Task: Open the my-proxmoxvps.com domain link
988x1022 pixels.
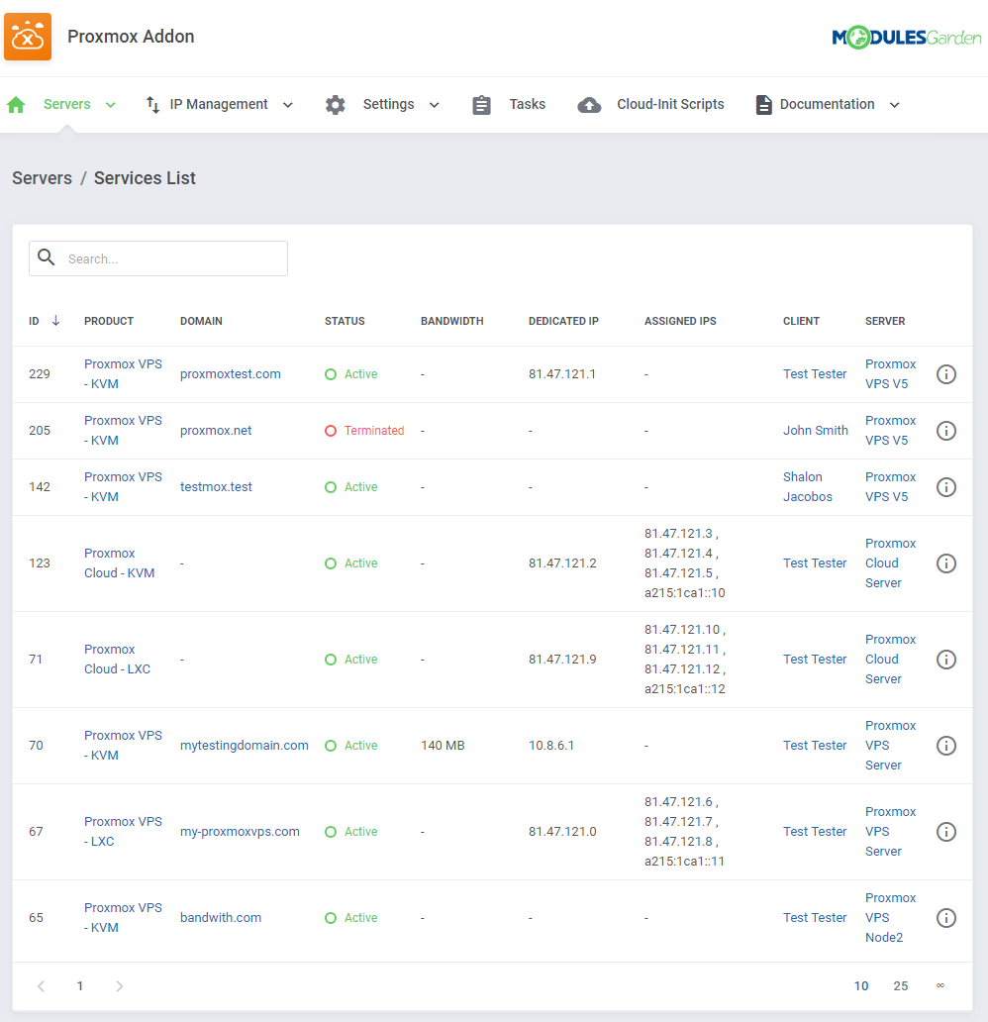Action: [240, 832]
